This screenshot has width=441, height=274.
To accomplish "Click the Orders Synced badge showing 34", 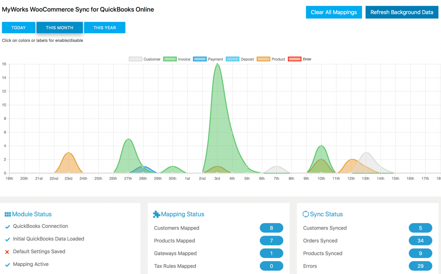I will [x=420, y=240].
